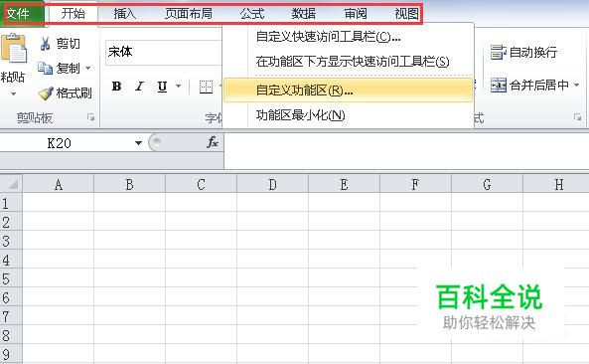The image size is (589, 364).
Task: Select row 7 header
Action: coord(11,316)
